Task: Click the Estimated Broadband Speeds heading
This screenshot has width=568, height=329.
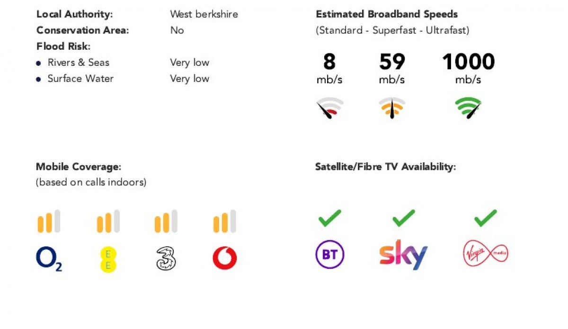Action: coord(387,14)
